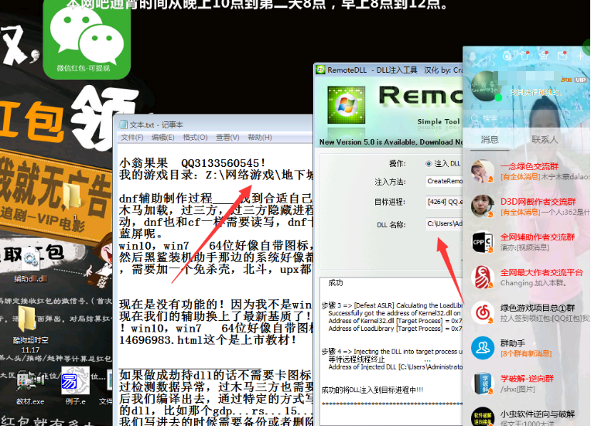591x426 pixels.
Task: Open Notepad 格式(O) menu
Action: coord(195,138)
